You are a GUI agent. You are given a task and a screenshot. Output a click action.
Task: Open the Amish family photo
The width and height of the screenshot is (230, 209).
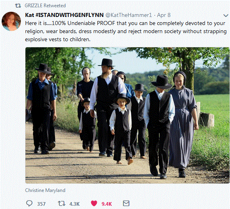pyautogui.click(x=128, y=115)
